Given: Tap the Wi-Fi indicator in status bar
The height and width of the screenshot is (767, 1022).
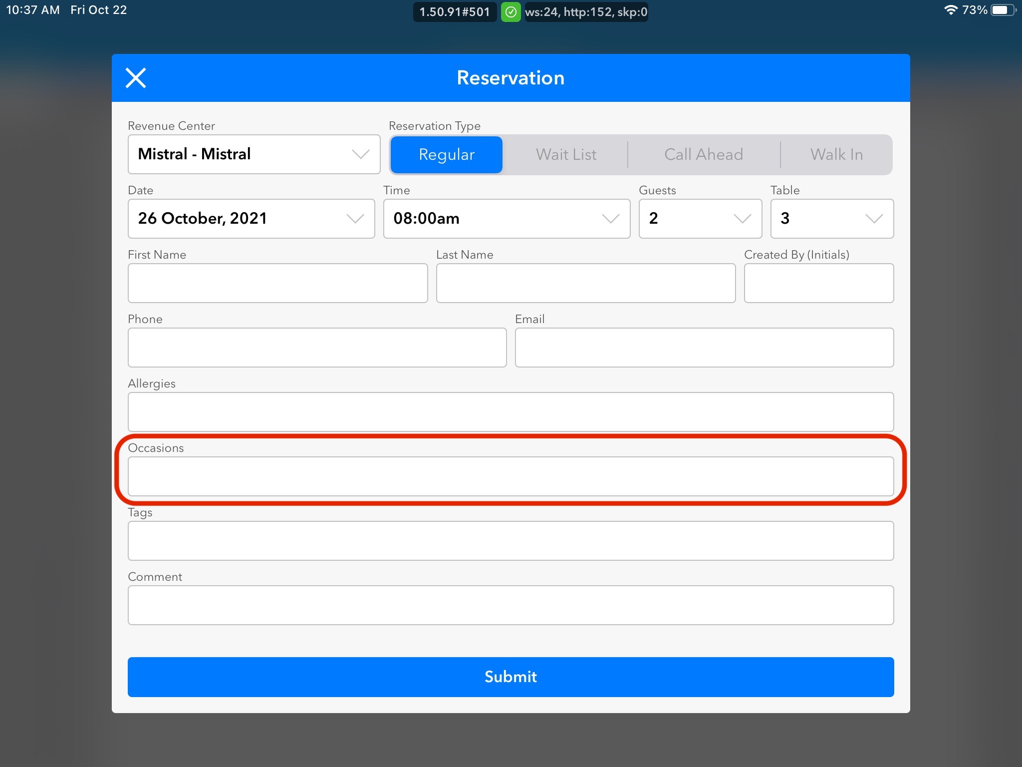Looking at the screenshot, I should coord(951,10).
